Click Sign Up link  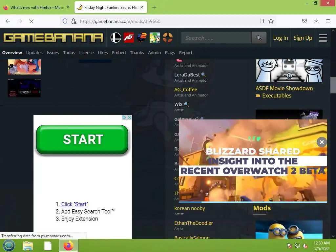click(303, 38)
